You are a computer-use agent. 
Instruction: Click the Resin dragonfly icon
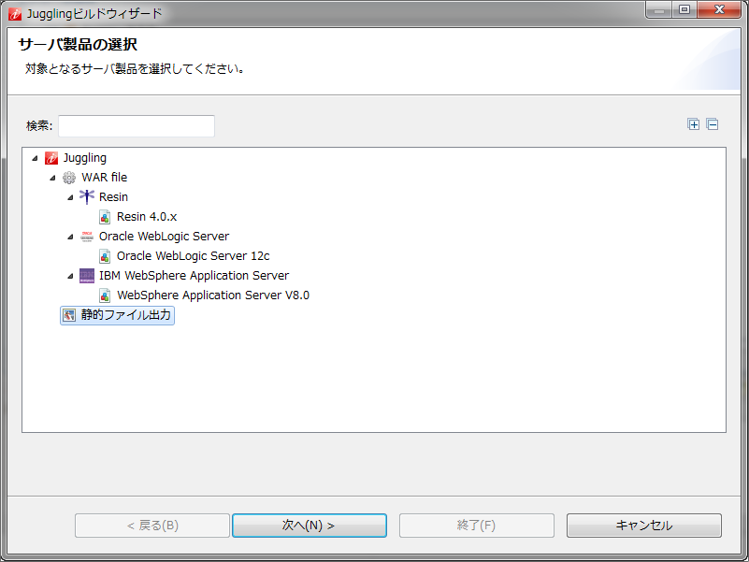(86, 197)
